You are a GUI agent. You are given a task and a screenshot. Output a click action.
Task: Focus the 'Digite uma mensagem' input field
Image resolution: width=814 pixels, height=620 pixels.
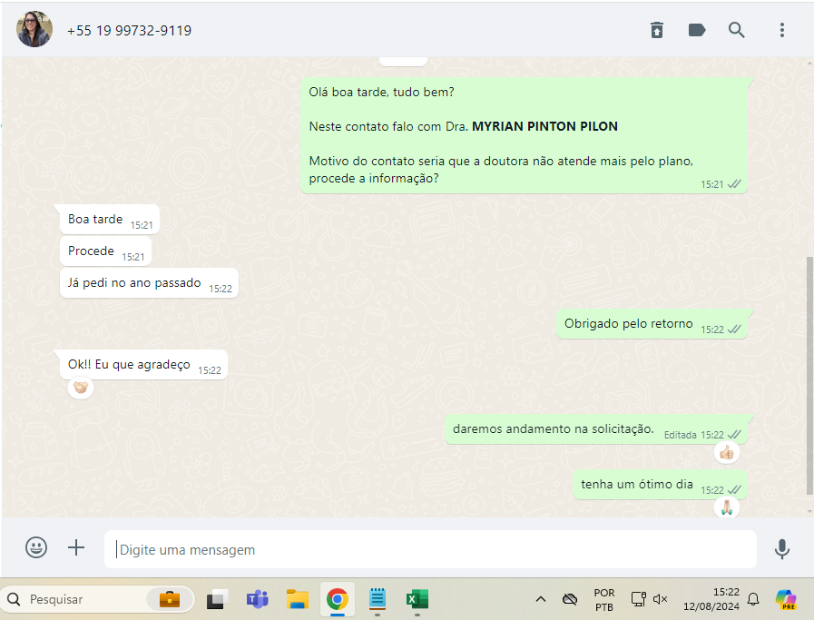click(x=431, y=550)
